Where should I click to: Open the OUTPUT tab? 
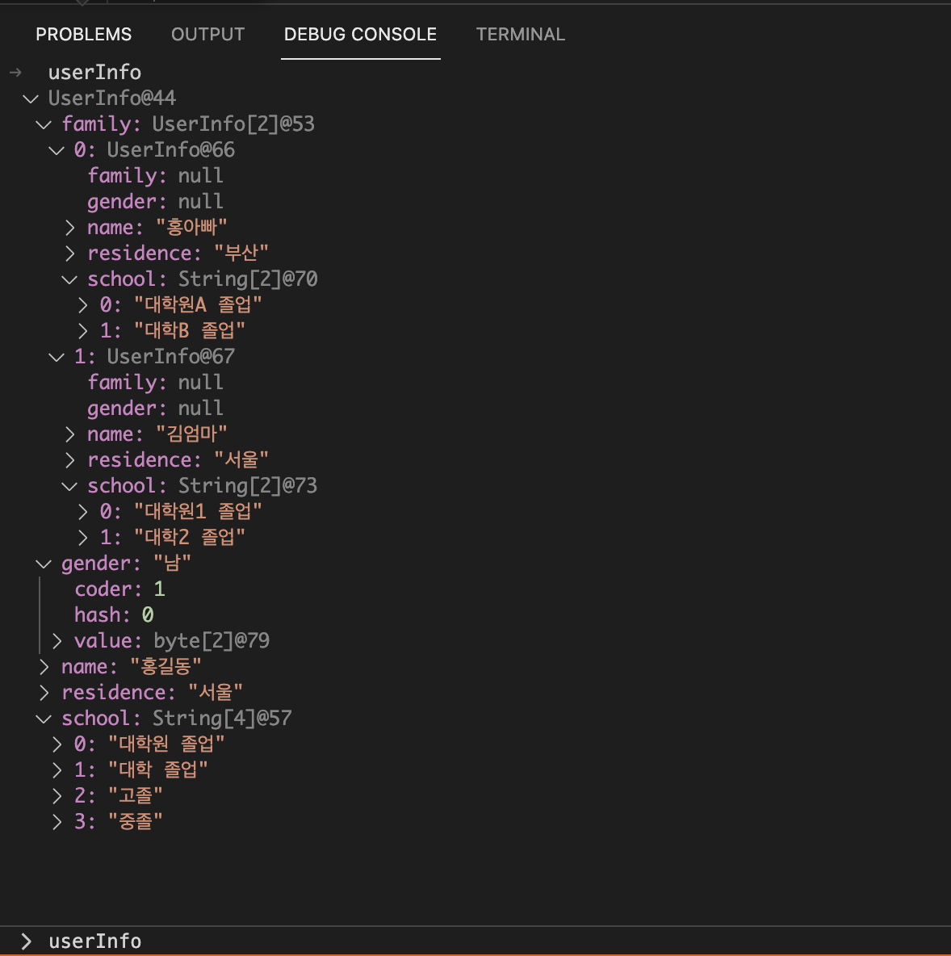tap(207, 34)
